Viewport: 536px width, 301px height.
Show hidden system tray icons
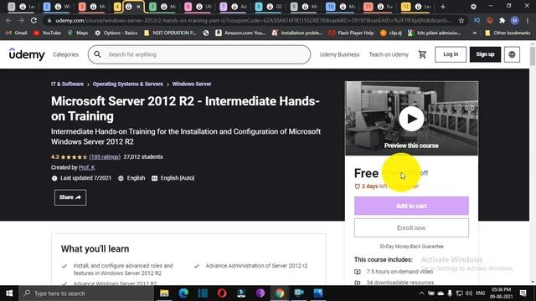(x=421, y=293)
